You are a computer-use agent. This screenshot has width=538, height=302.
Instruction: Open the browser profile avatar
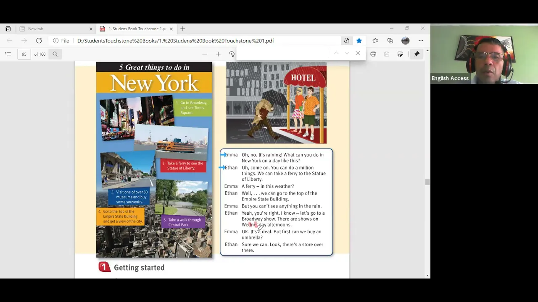click(405, 41)
